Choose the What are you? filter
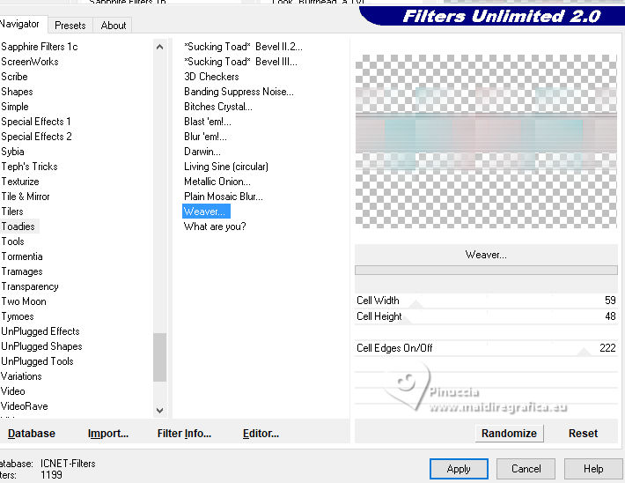This screenshot has width=625, height=483. pos(215,227)
